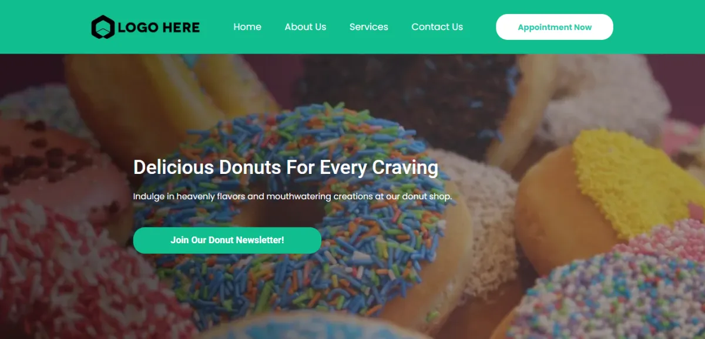Open the Contact Us page

pos(437,27)
